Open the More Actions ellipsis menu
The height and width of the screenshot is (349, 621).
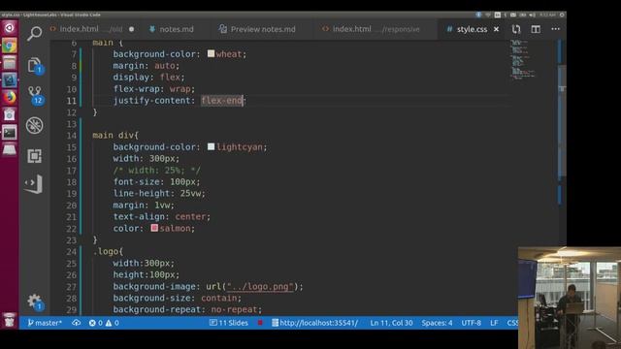(555, 29)
